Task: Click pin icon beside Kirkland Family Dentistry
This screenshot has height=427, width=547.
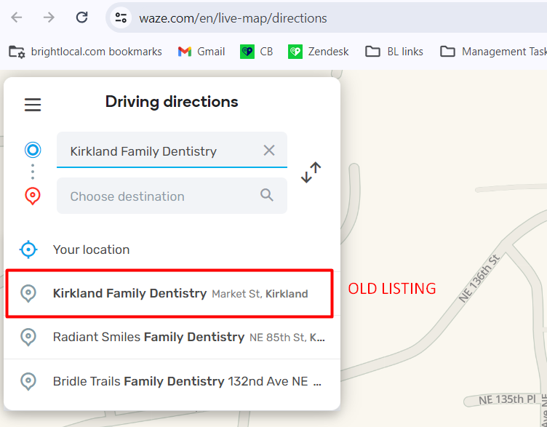Action: coord(28,293)
